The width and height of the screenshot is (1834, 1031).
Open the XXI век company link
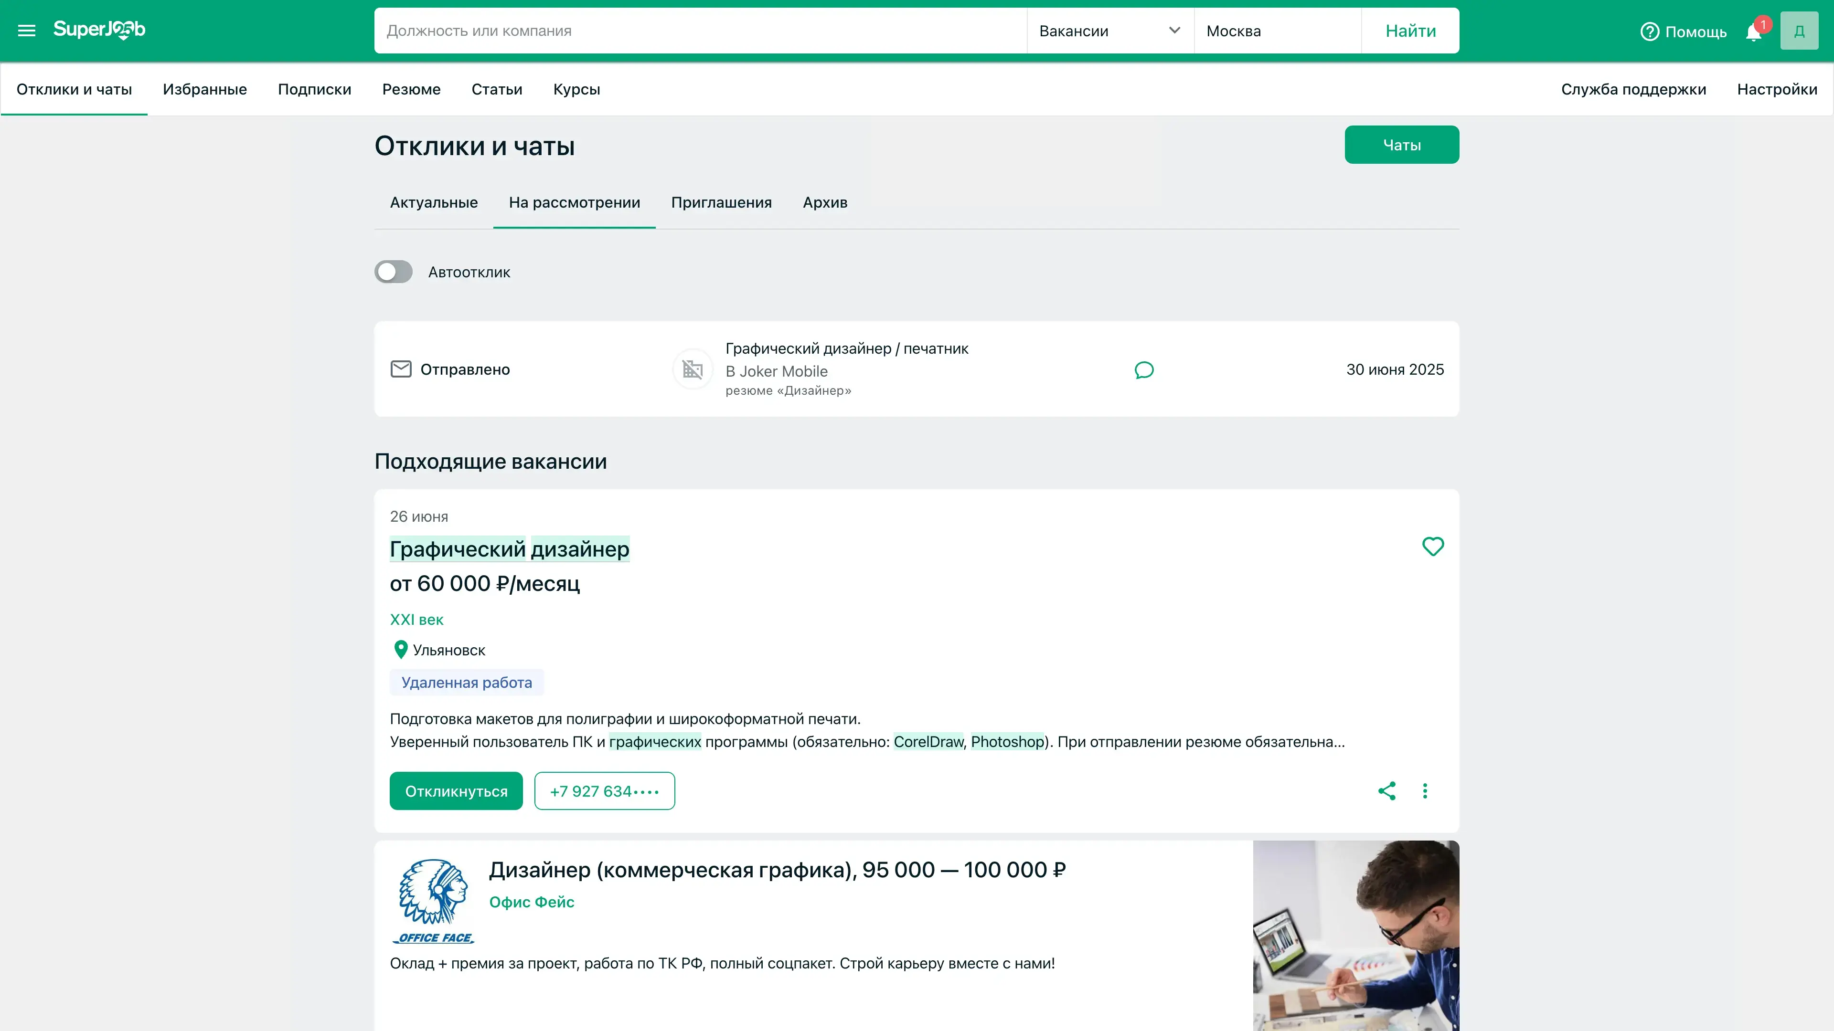pyautogui.click(x=416, y=620)
